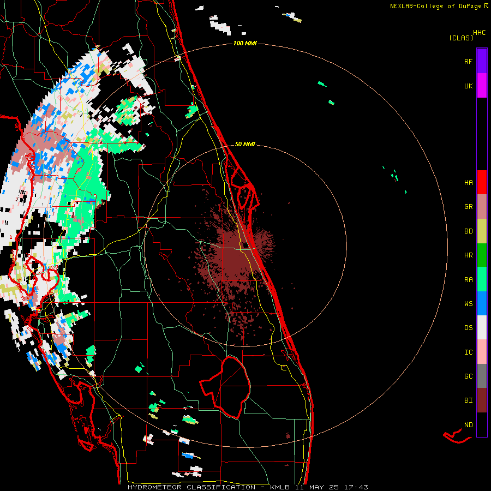Click the HHC product code label
The width and height of the screenshot is (491, 491).
coord(480,33)
